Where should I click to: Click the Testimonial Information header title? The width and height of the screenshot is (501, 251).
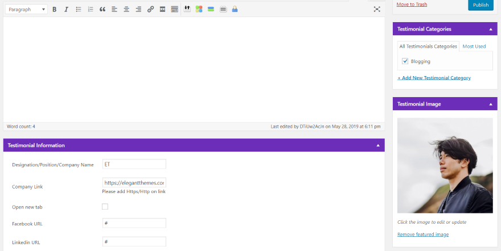coord(36,145)
